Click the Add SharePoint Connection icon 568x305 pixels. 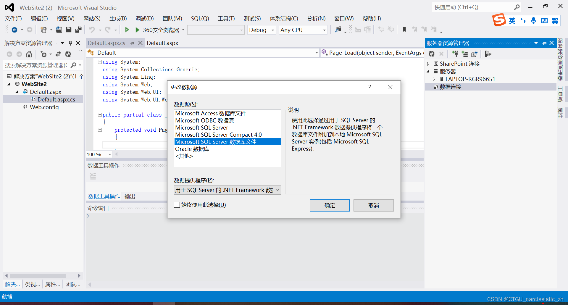click(x=475, y=54)
